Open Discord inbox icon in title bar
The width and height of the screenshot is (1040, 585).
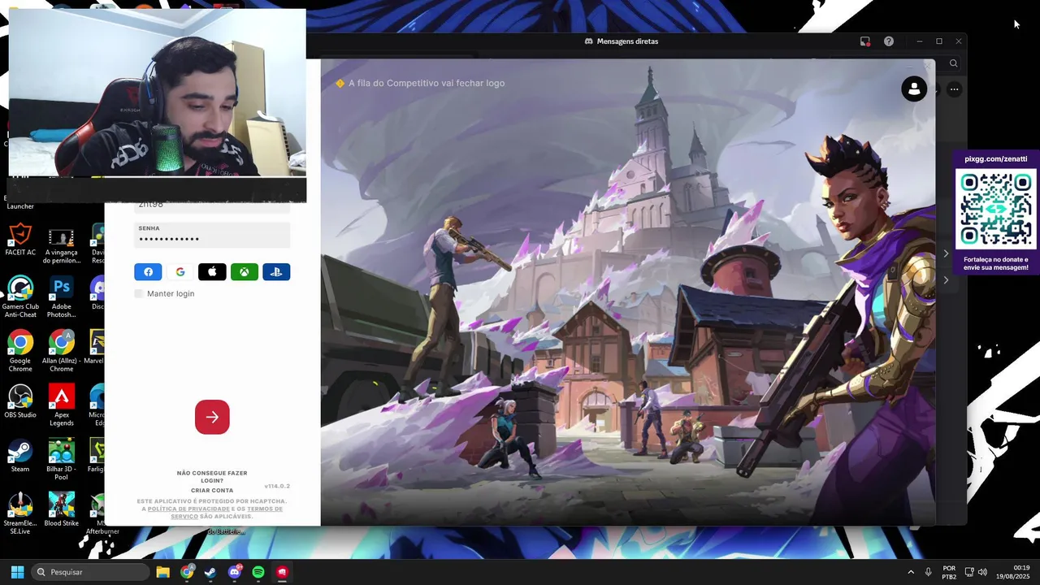pos(865,41)
